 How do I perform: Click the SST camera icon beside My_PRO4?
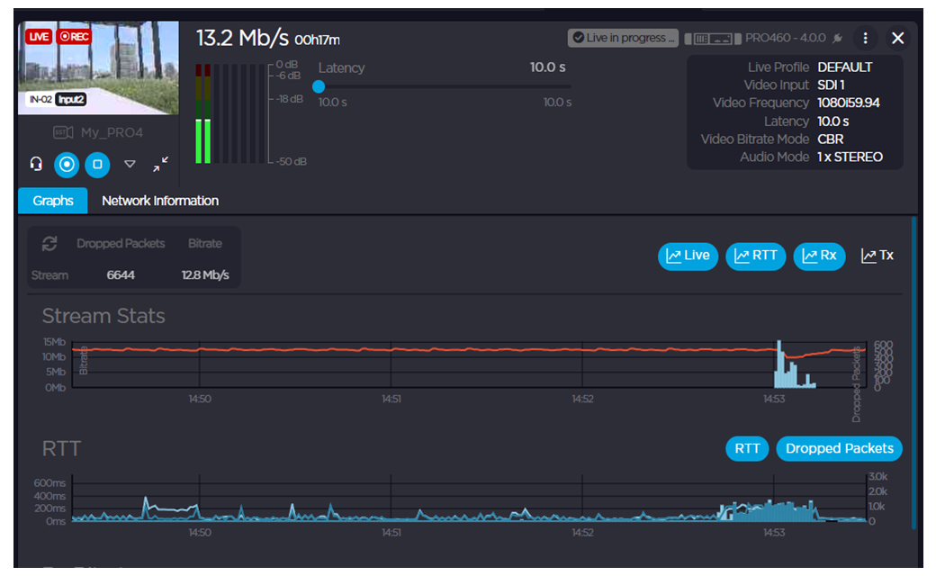pyautogui.click(x=63, y=132)
